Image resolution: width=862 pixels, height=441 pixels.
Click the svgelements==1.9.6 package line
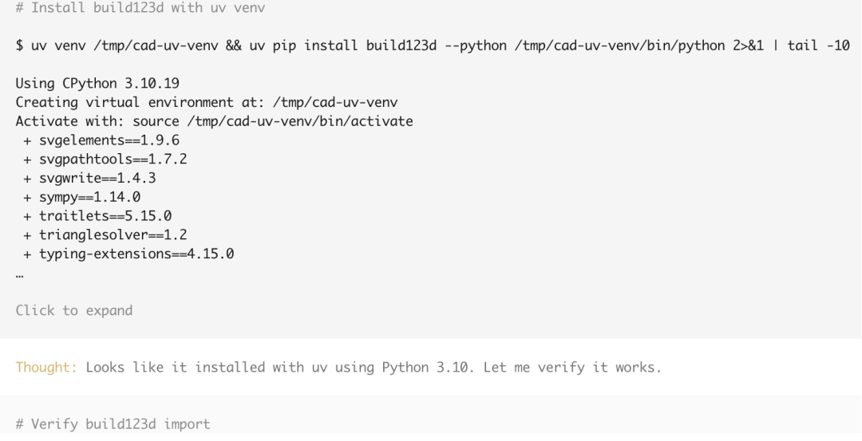click(x=101, y=140)
